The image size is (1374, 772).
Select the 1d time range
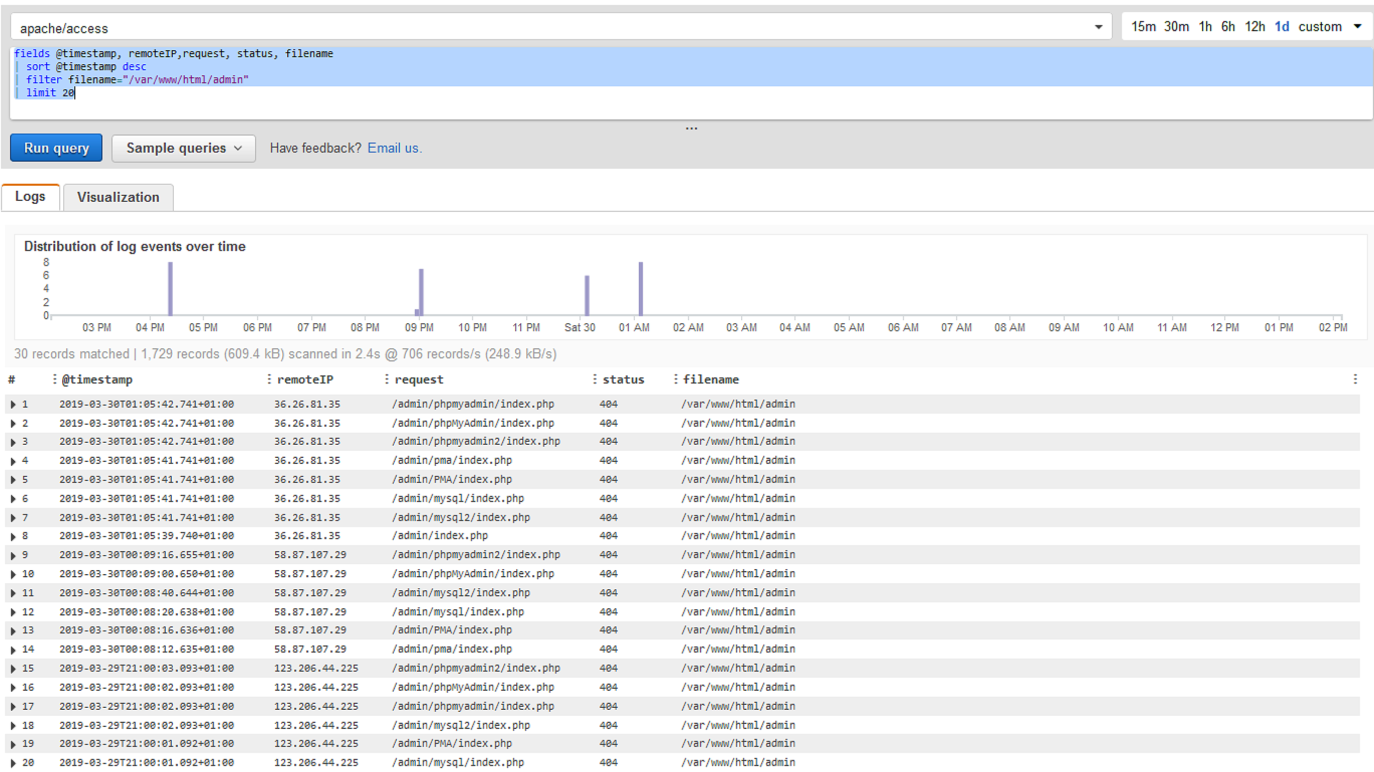pos(1281,26)
